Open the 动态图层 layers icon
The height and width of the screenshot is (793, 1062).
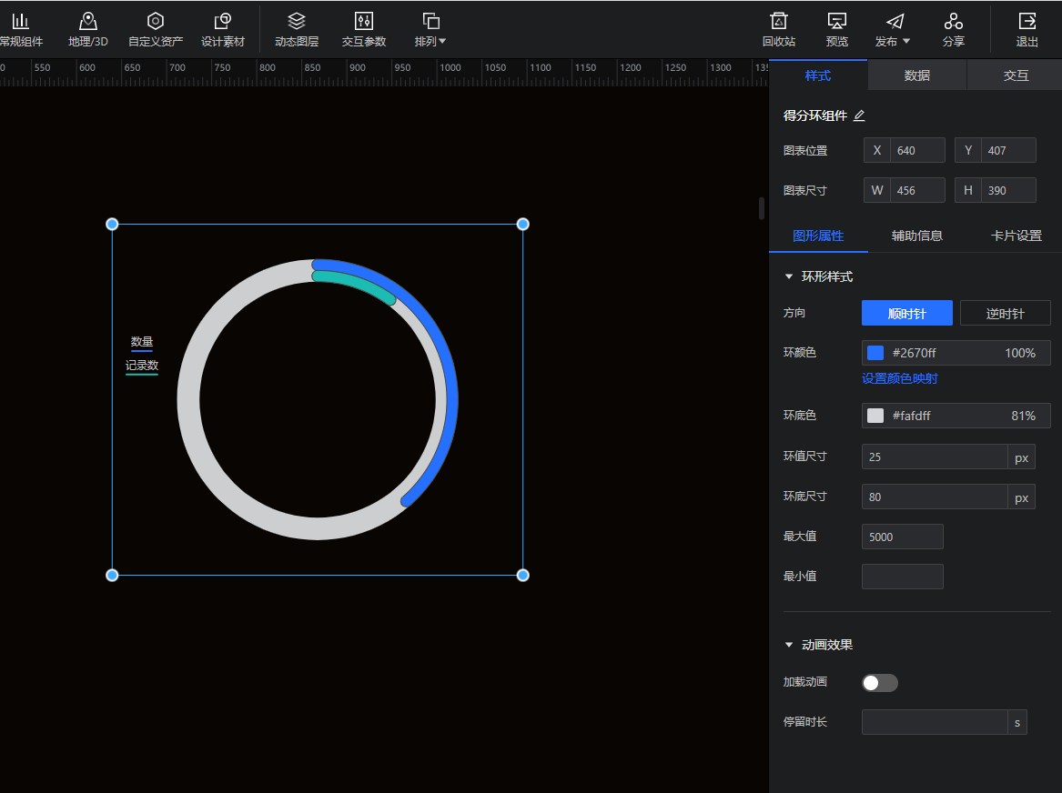click(297, 22)
